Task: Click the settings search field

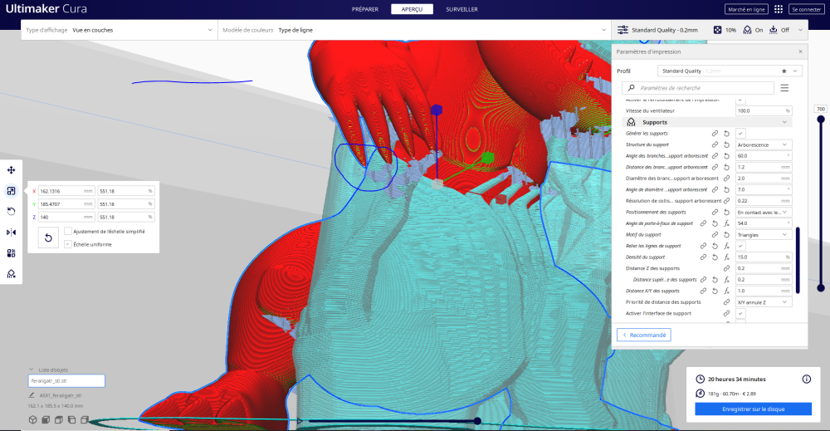Action: (698, 88)
